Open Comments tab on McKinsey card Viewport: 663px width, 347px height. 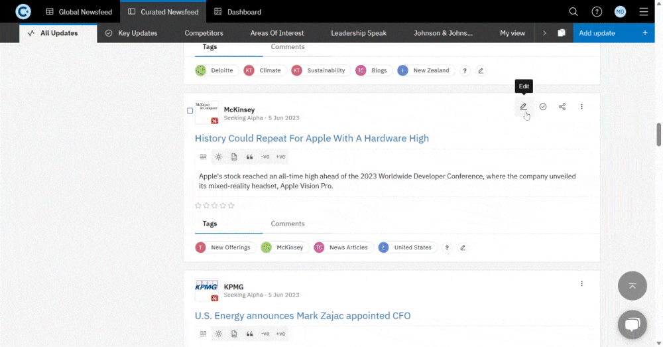[288, 224]
